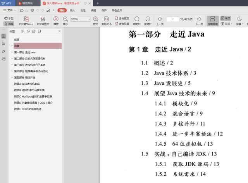Click the WPS home tab
This screenshot has height=183, width=248.
7,3
